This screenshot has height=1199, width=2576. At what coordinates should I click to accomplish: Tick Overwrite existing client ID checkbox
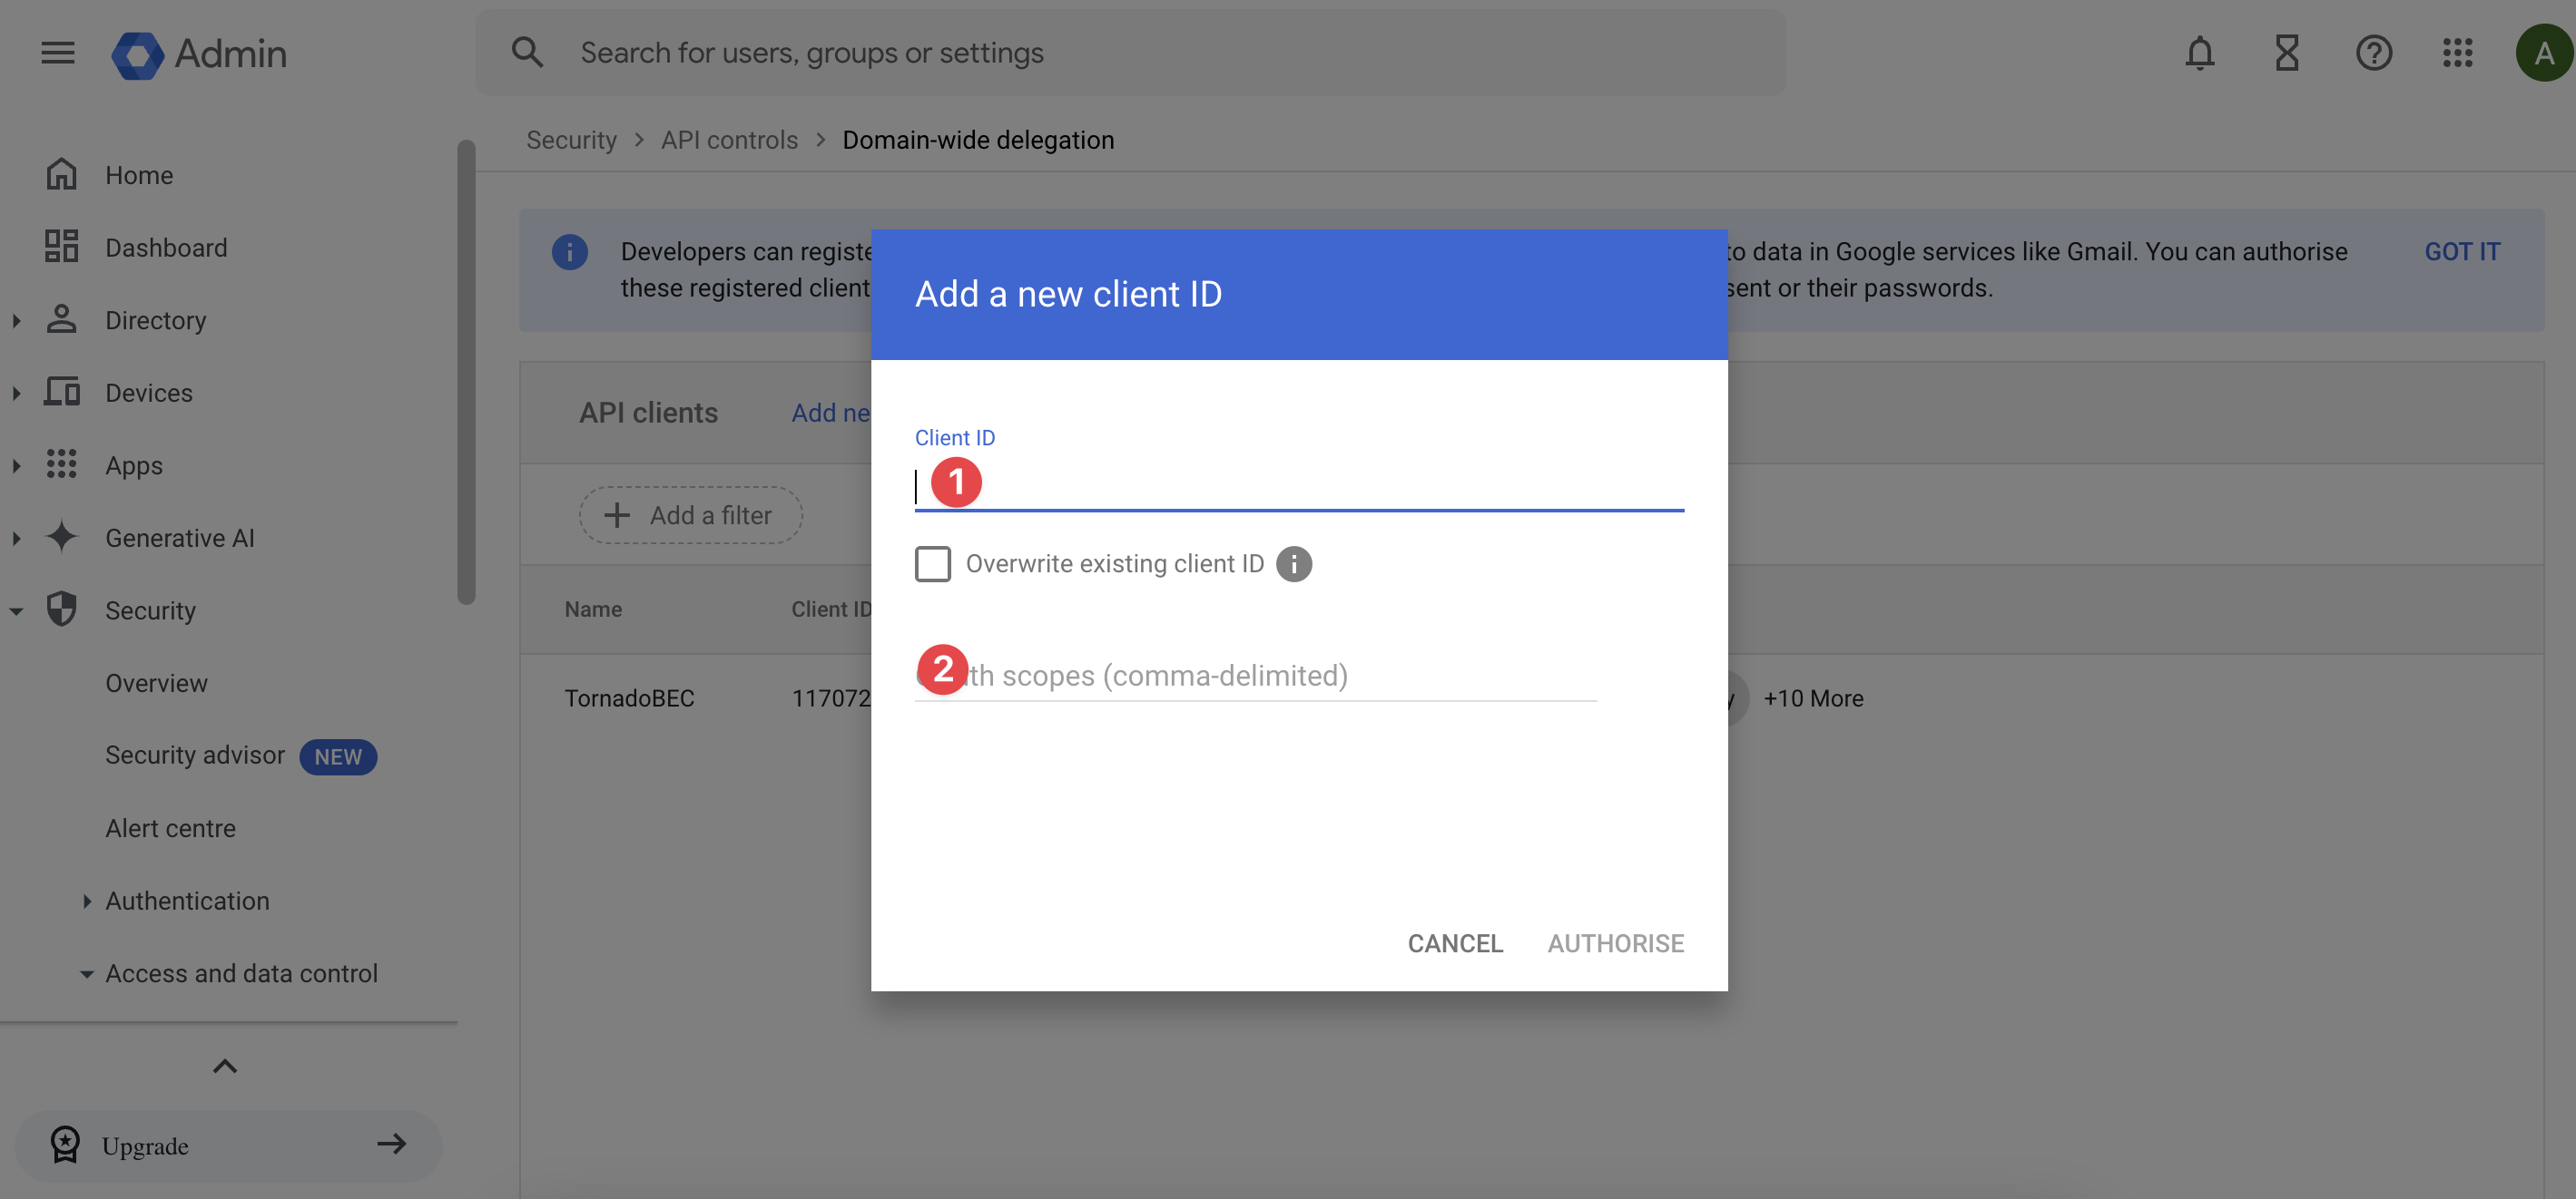click(x=932, y=563)
